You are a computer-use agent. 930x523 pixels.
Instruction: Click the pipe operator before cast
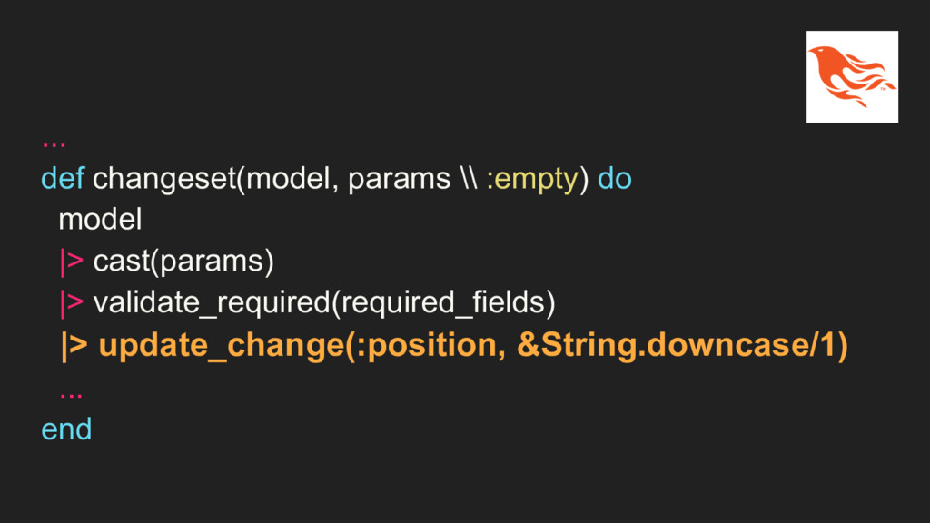click(71, 262)
